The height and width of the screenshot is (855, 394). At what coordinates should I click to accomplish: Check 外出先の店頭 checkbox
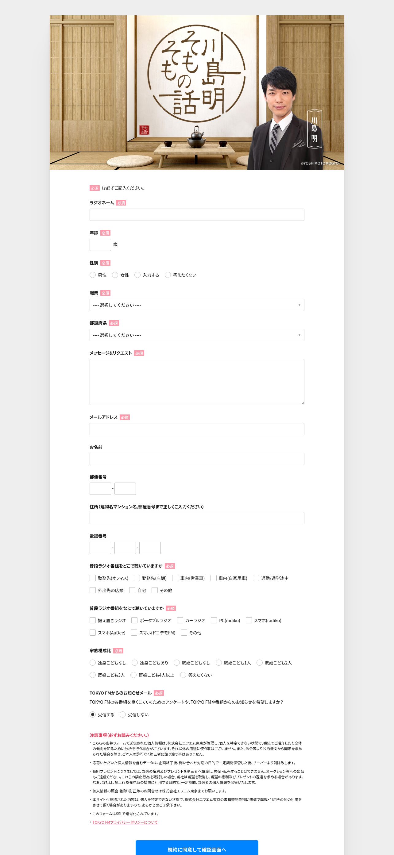click(x=93, y=591)
